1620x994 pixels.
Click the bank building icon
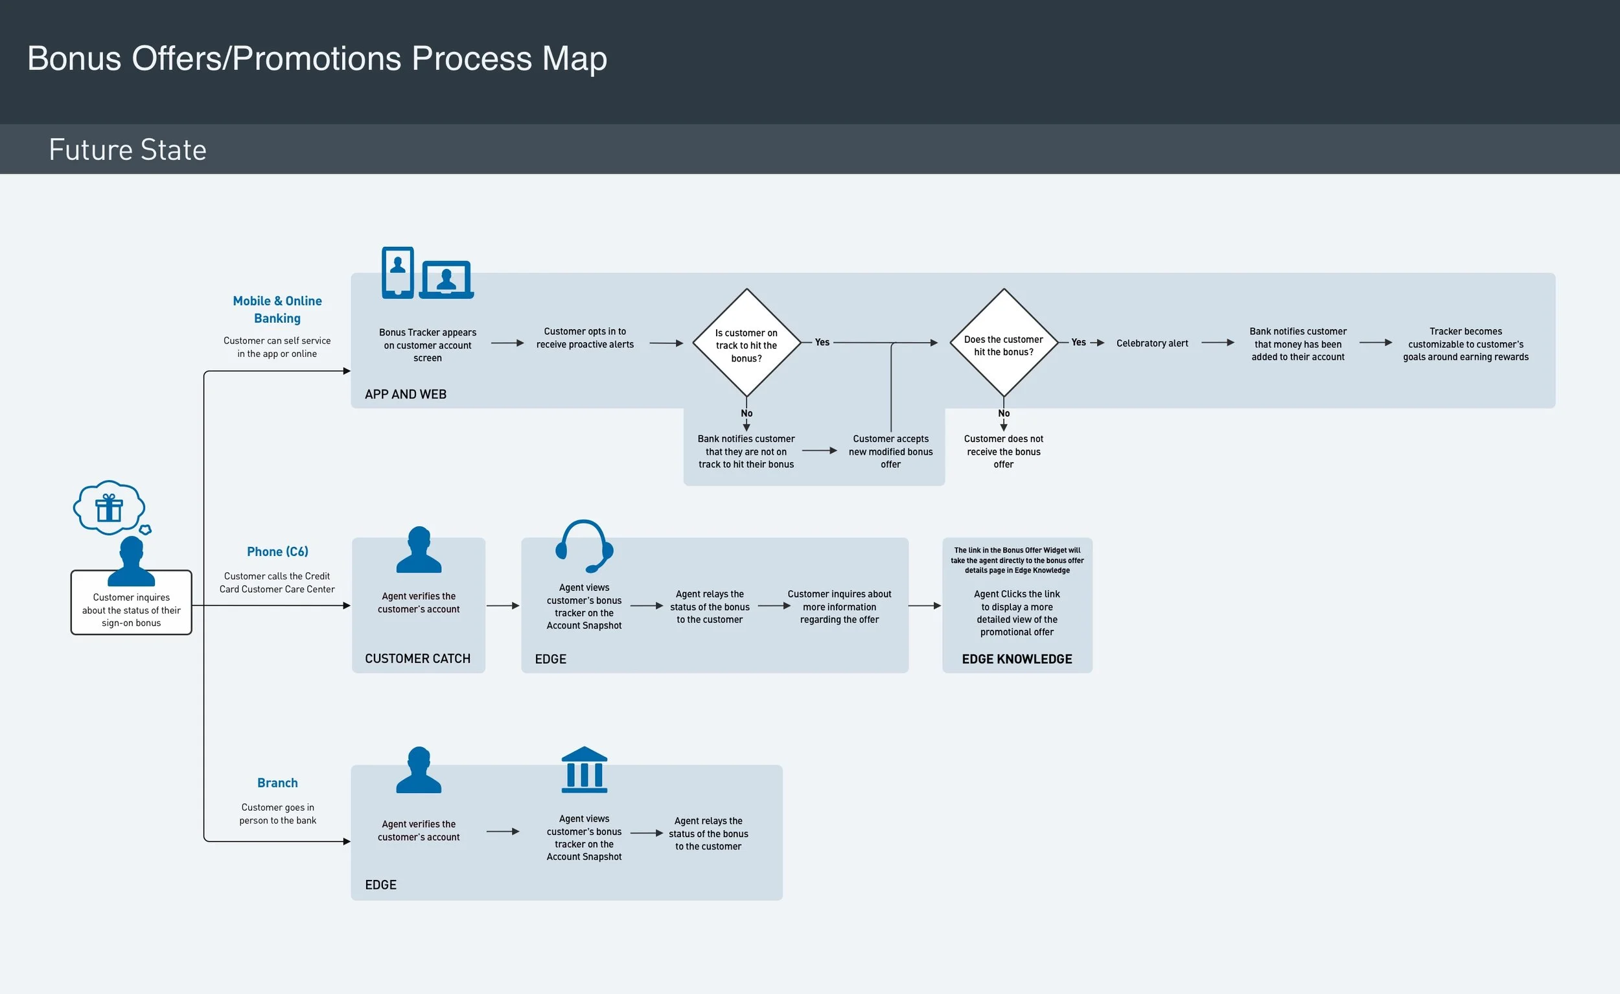584,770
